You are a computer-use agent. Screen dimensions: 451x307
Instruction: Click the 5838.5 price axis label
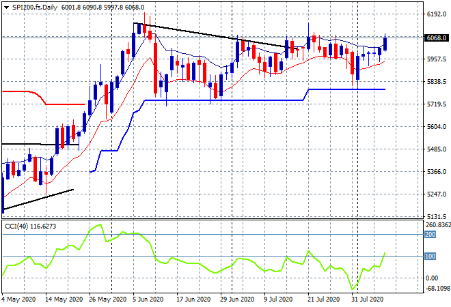[437, 82]
